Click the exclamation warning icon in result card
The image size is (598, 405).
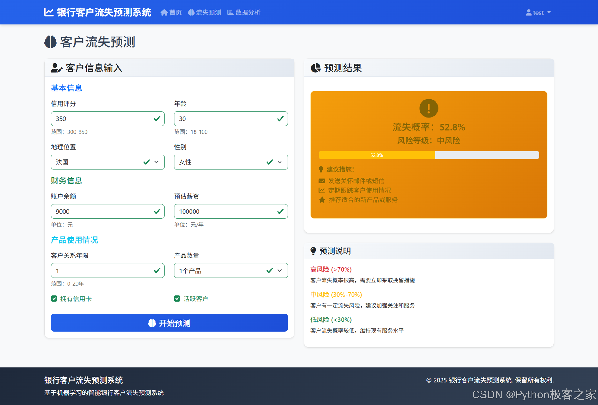[x=428, y=108]
